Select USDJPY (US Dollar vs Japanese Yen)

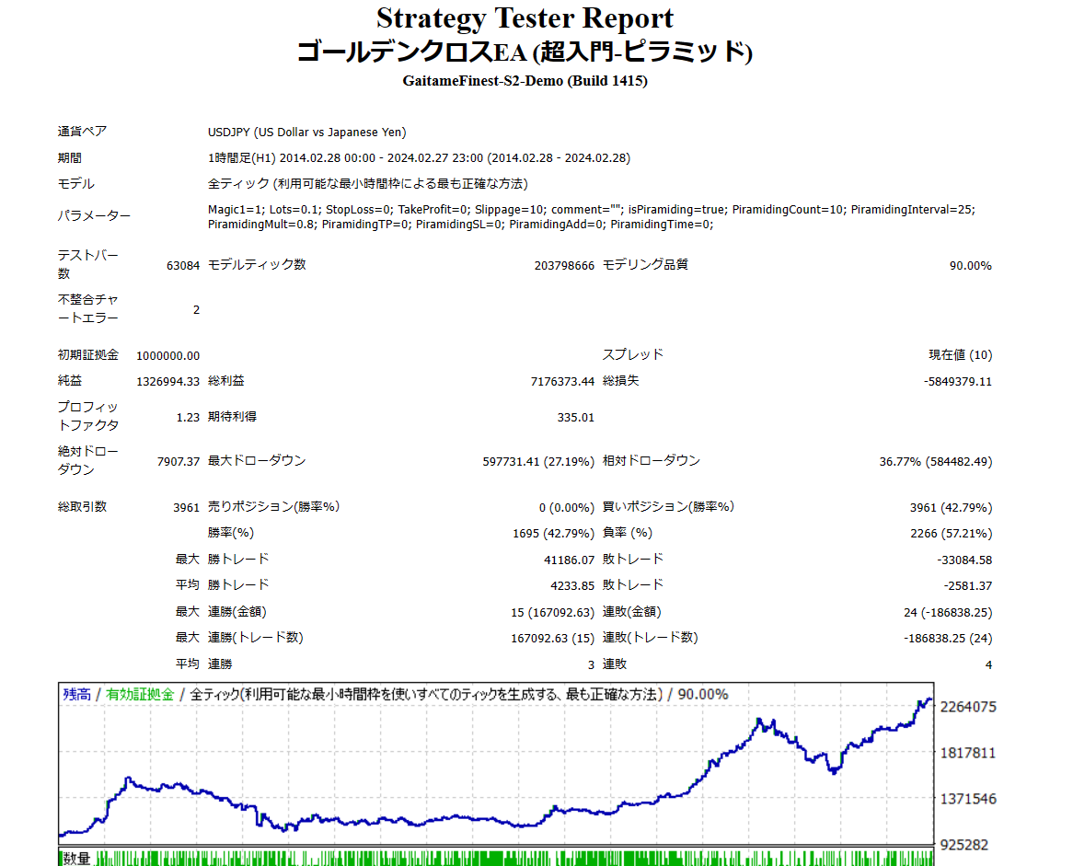306,133
